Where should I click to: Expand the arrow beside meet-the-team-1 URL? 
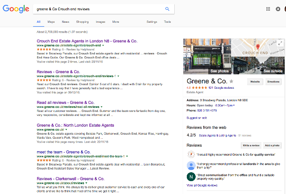point(127,157)
